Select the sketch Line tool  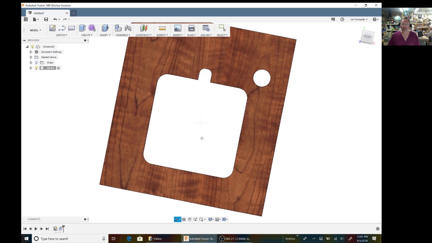62,28
